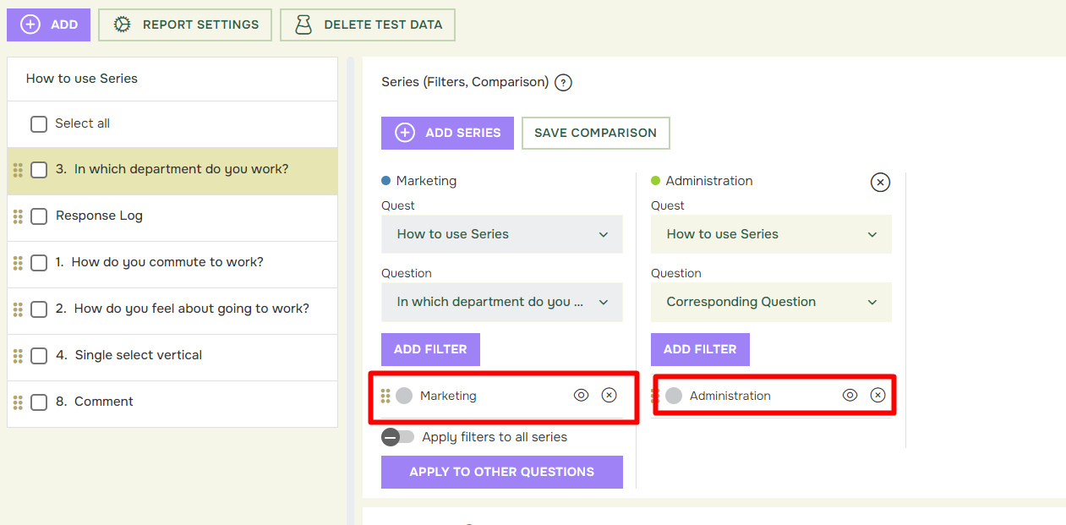Click APPLY TO OTHER QUESTIONS

click(502, 472)
